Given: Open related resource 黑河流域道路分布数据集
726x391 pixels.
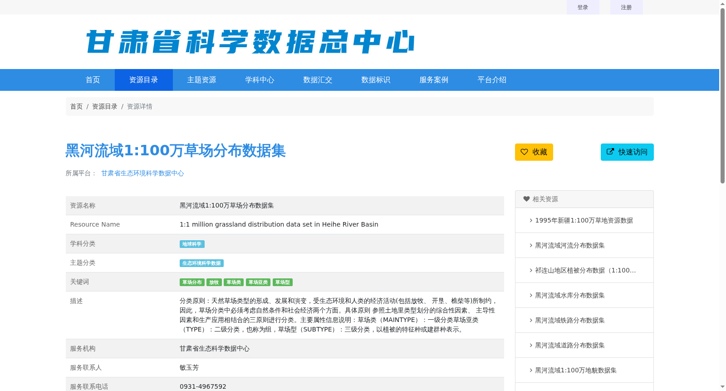Looking at the screenshot, I should 570,345.
